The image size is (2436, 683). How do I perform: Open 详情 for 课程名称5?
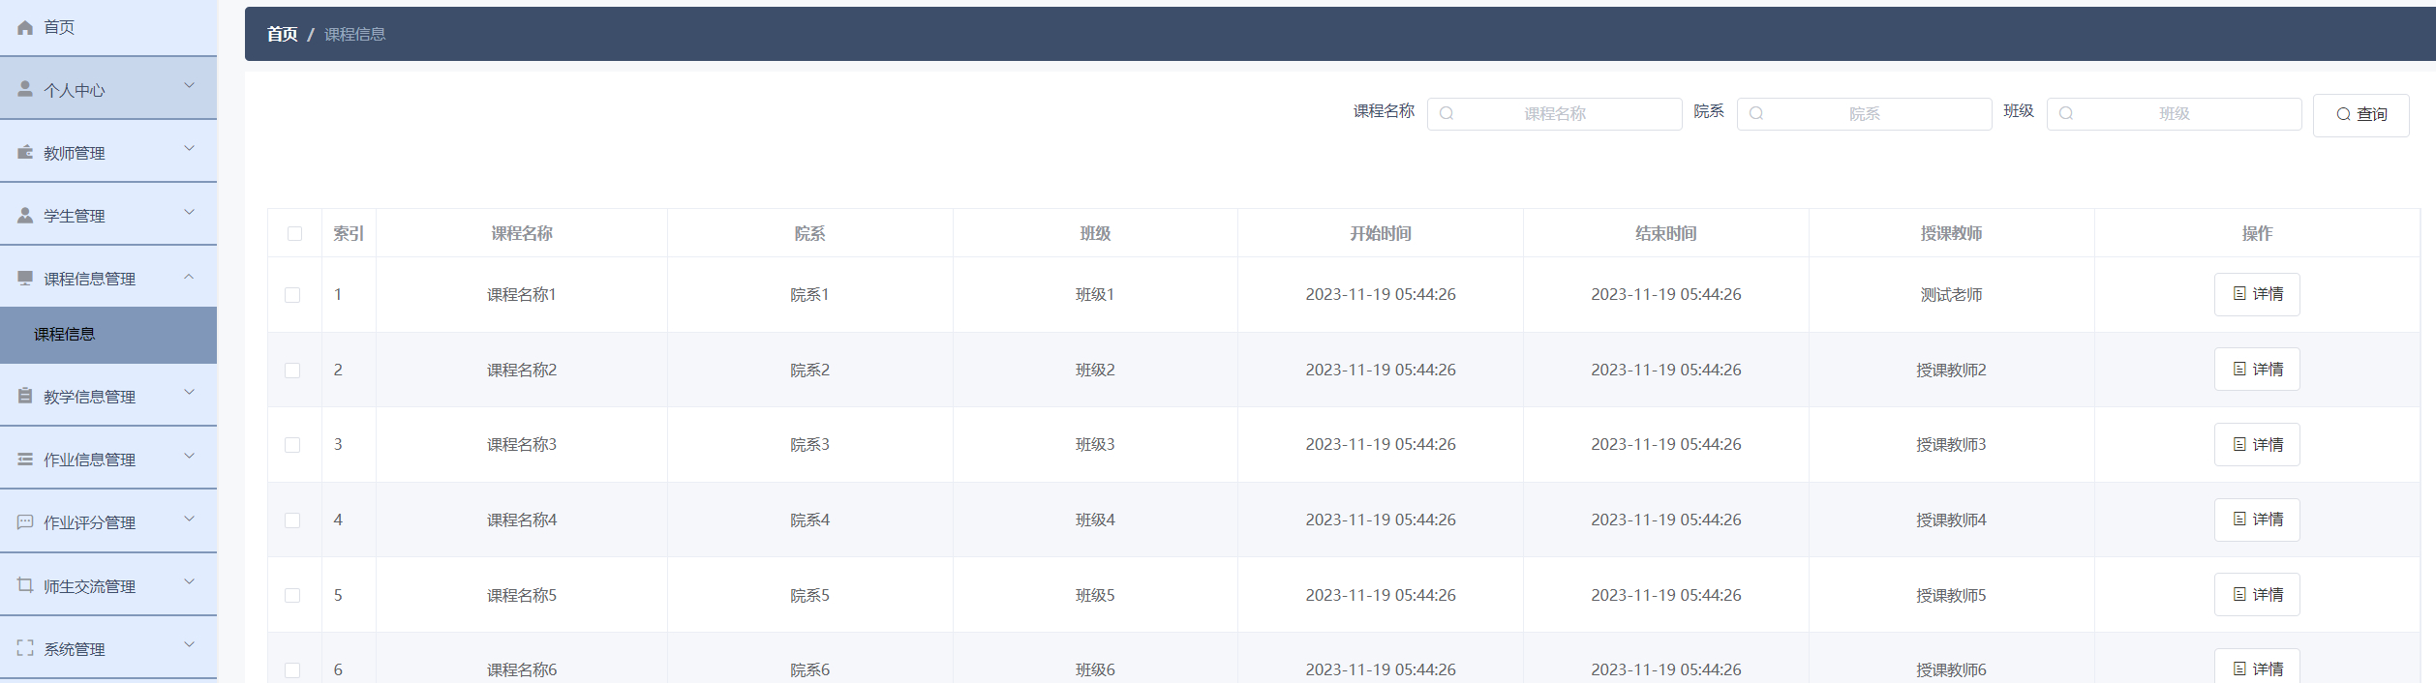[x=2257, y=594]
